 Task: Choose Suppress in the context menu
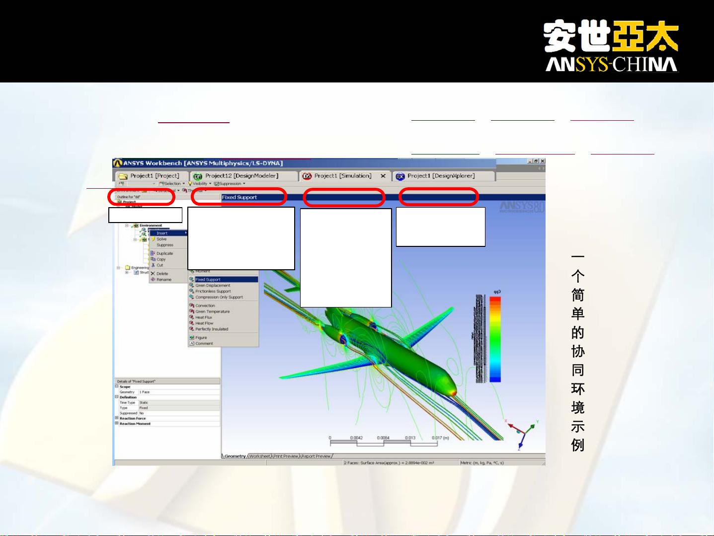[x=169, y=245]
